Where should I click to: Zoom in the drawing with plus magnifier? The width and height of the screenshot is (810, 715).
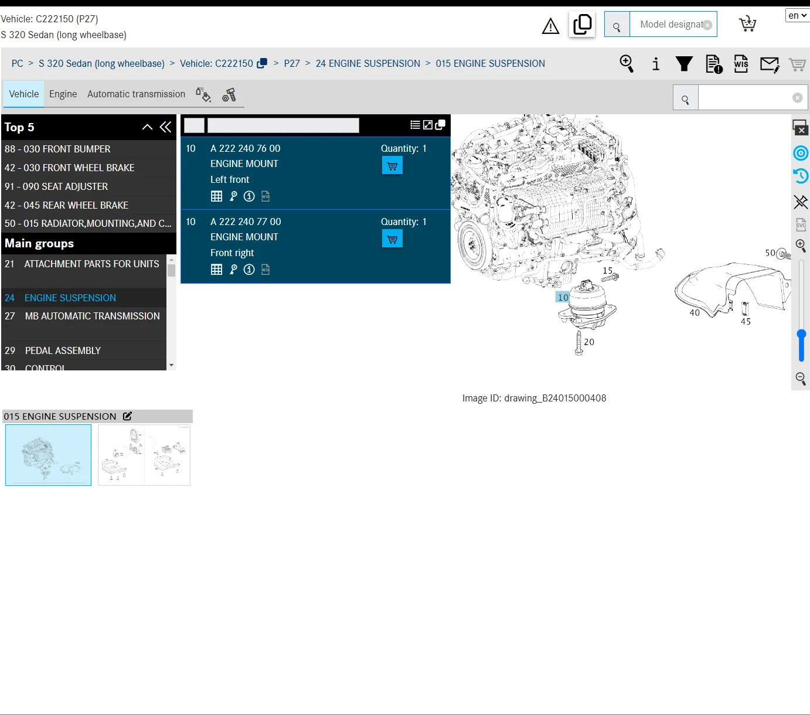tap(801, 246)
